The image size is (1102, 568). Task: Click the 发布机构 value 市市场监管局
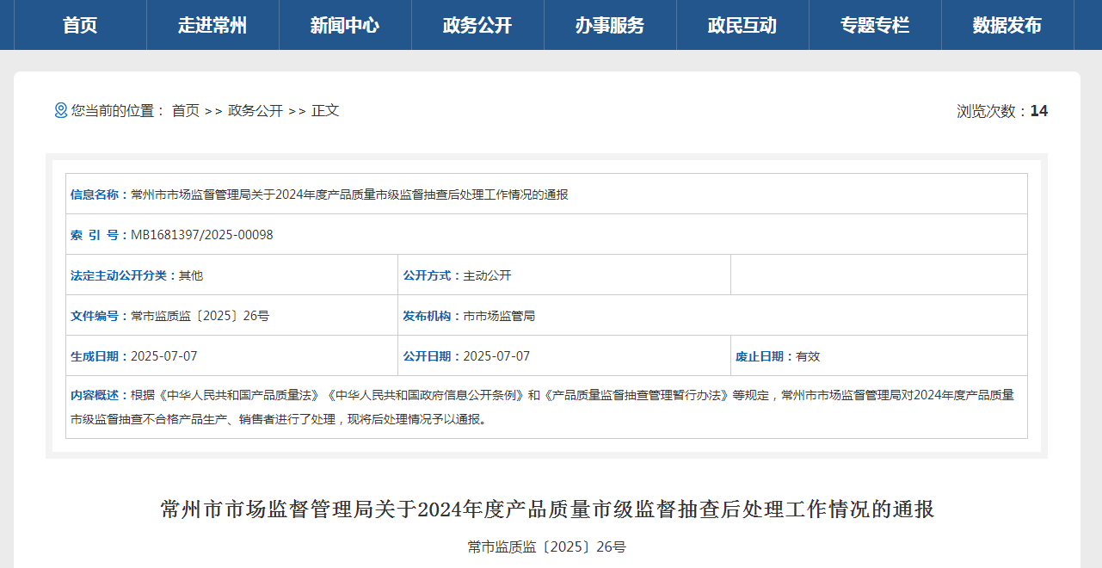(499, 316)
